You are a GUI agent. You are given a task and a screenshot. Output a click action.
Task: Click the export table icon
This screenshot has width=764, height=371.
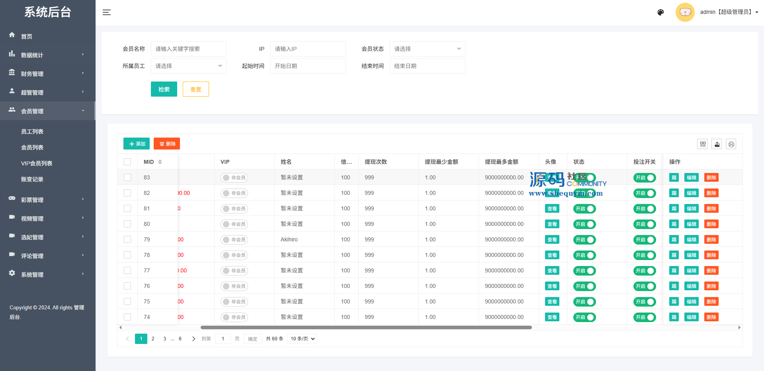(717, 144)
